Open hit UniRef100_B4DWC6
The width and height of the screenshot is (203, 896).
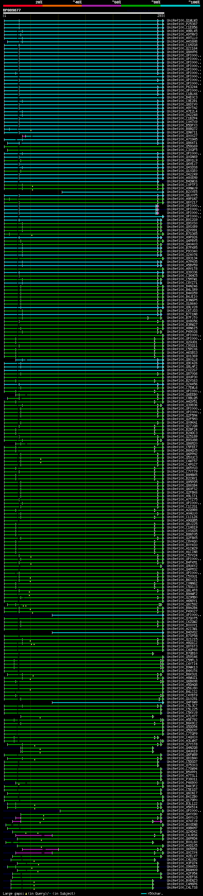pos(182,181)
